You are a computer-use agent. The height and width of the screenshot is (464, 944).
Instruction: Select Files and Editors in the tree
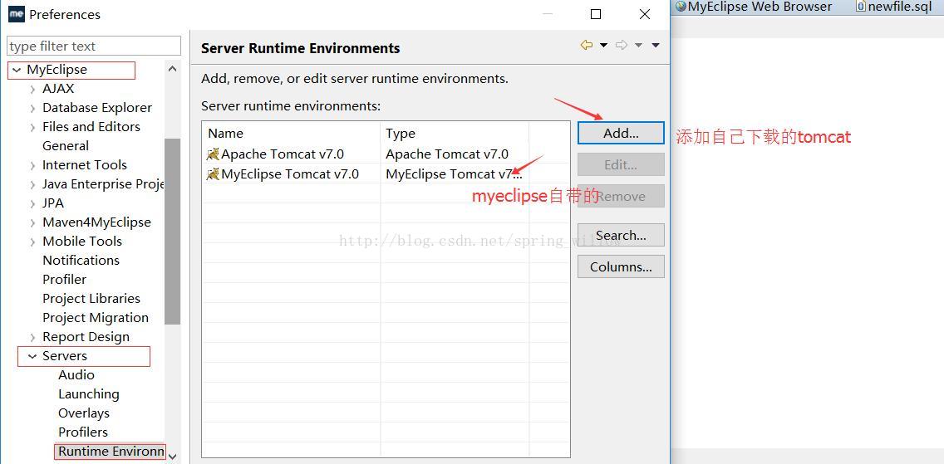click(91, 127)
